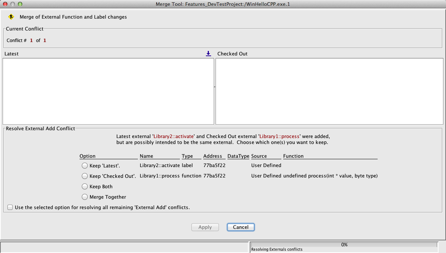The height and width of the screenshot is (253, 446).
Task: Click the green zoom window button
Action: click(x=20, y=4)
